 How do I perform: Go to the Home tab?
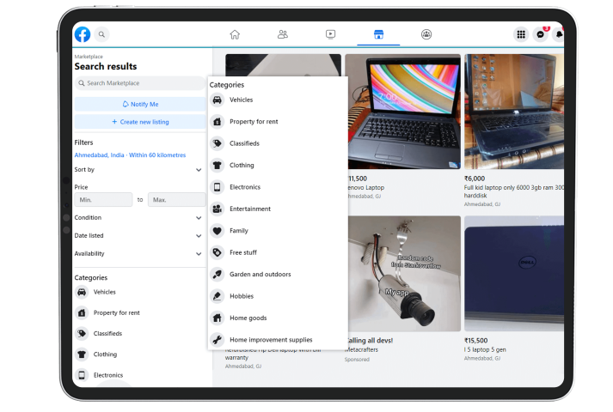[x=235, y=34]
